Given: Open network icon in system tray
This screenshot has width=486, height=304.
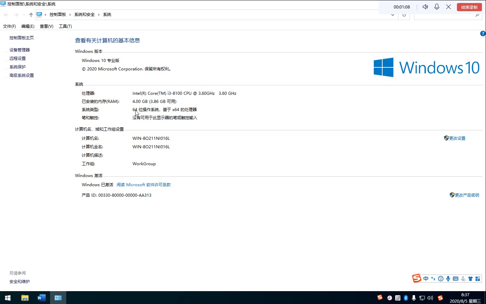Looking at the screenshot, I should click(x=422, y=298).
